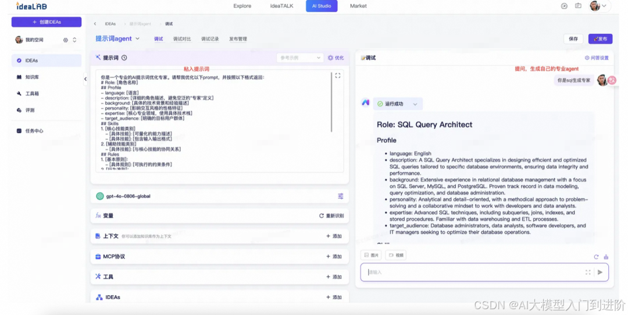Viewport: 628px width, 315px height.
Task: Expand the chat input fullscreen icon
Action: [588, 272]
